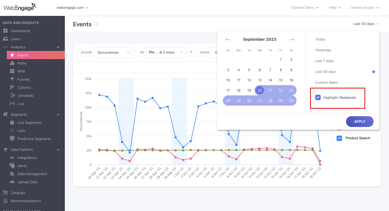Click the Uninstalls icon

12,96
